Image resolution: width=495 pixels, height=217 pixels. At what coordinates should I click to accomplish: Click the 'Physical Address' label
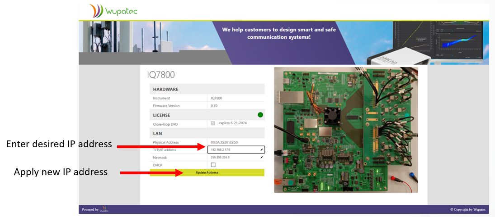(x=166, y=142)
